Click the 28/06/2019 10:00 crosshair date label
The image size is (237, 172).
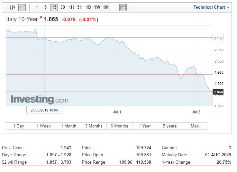coord(44,110)
